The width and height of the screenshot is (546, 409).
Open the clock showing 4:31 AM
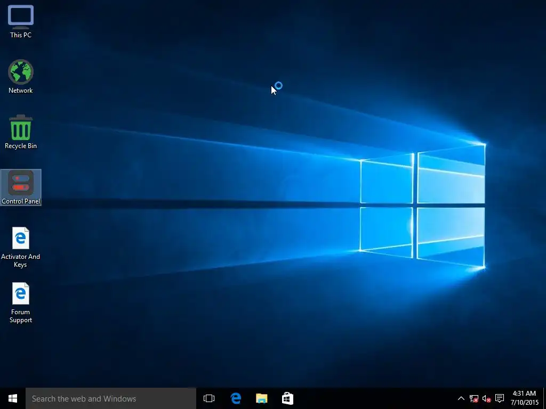(x=525, y=398)
